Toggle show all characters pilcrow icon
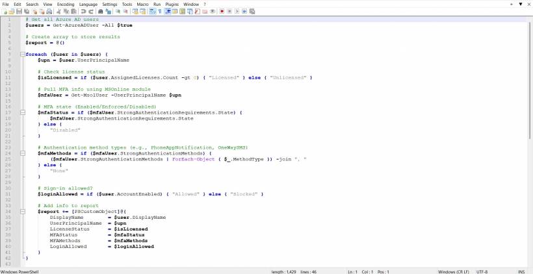The height and width of the screenshot is (274, 533). tap(160, 12)
